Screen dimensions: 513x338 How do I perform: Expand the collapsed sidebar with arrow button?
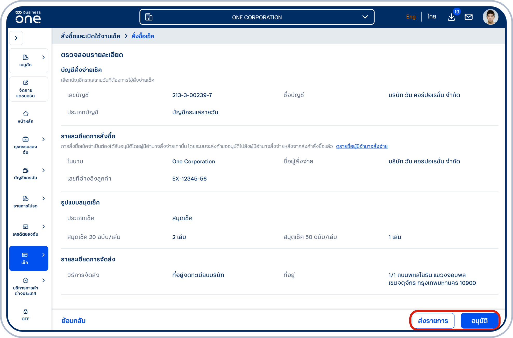pos(16,38)
